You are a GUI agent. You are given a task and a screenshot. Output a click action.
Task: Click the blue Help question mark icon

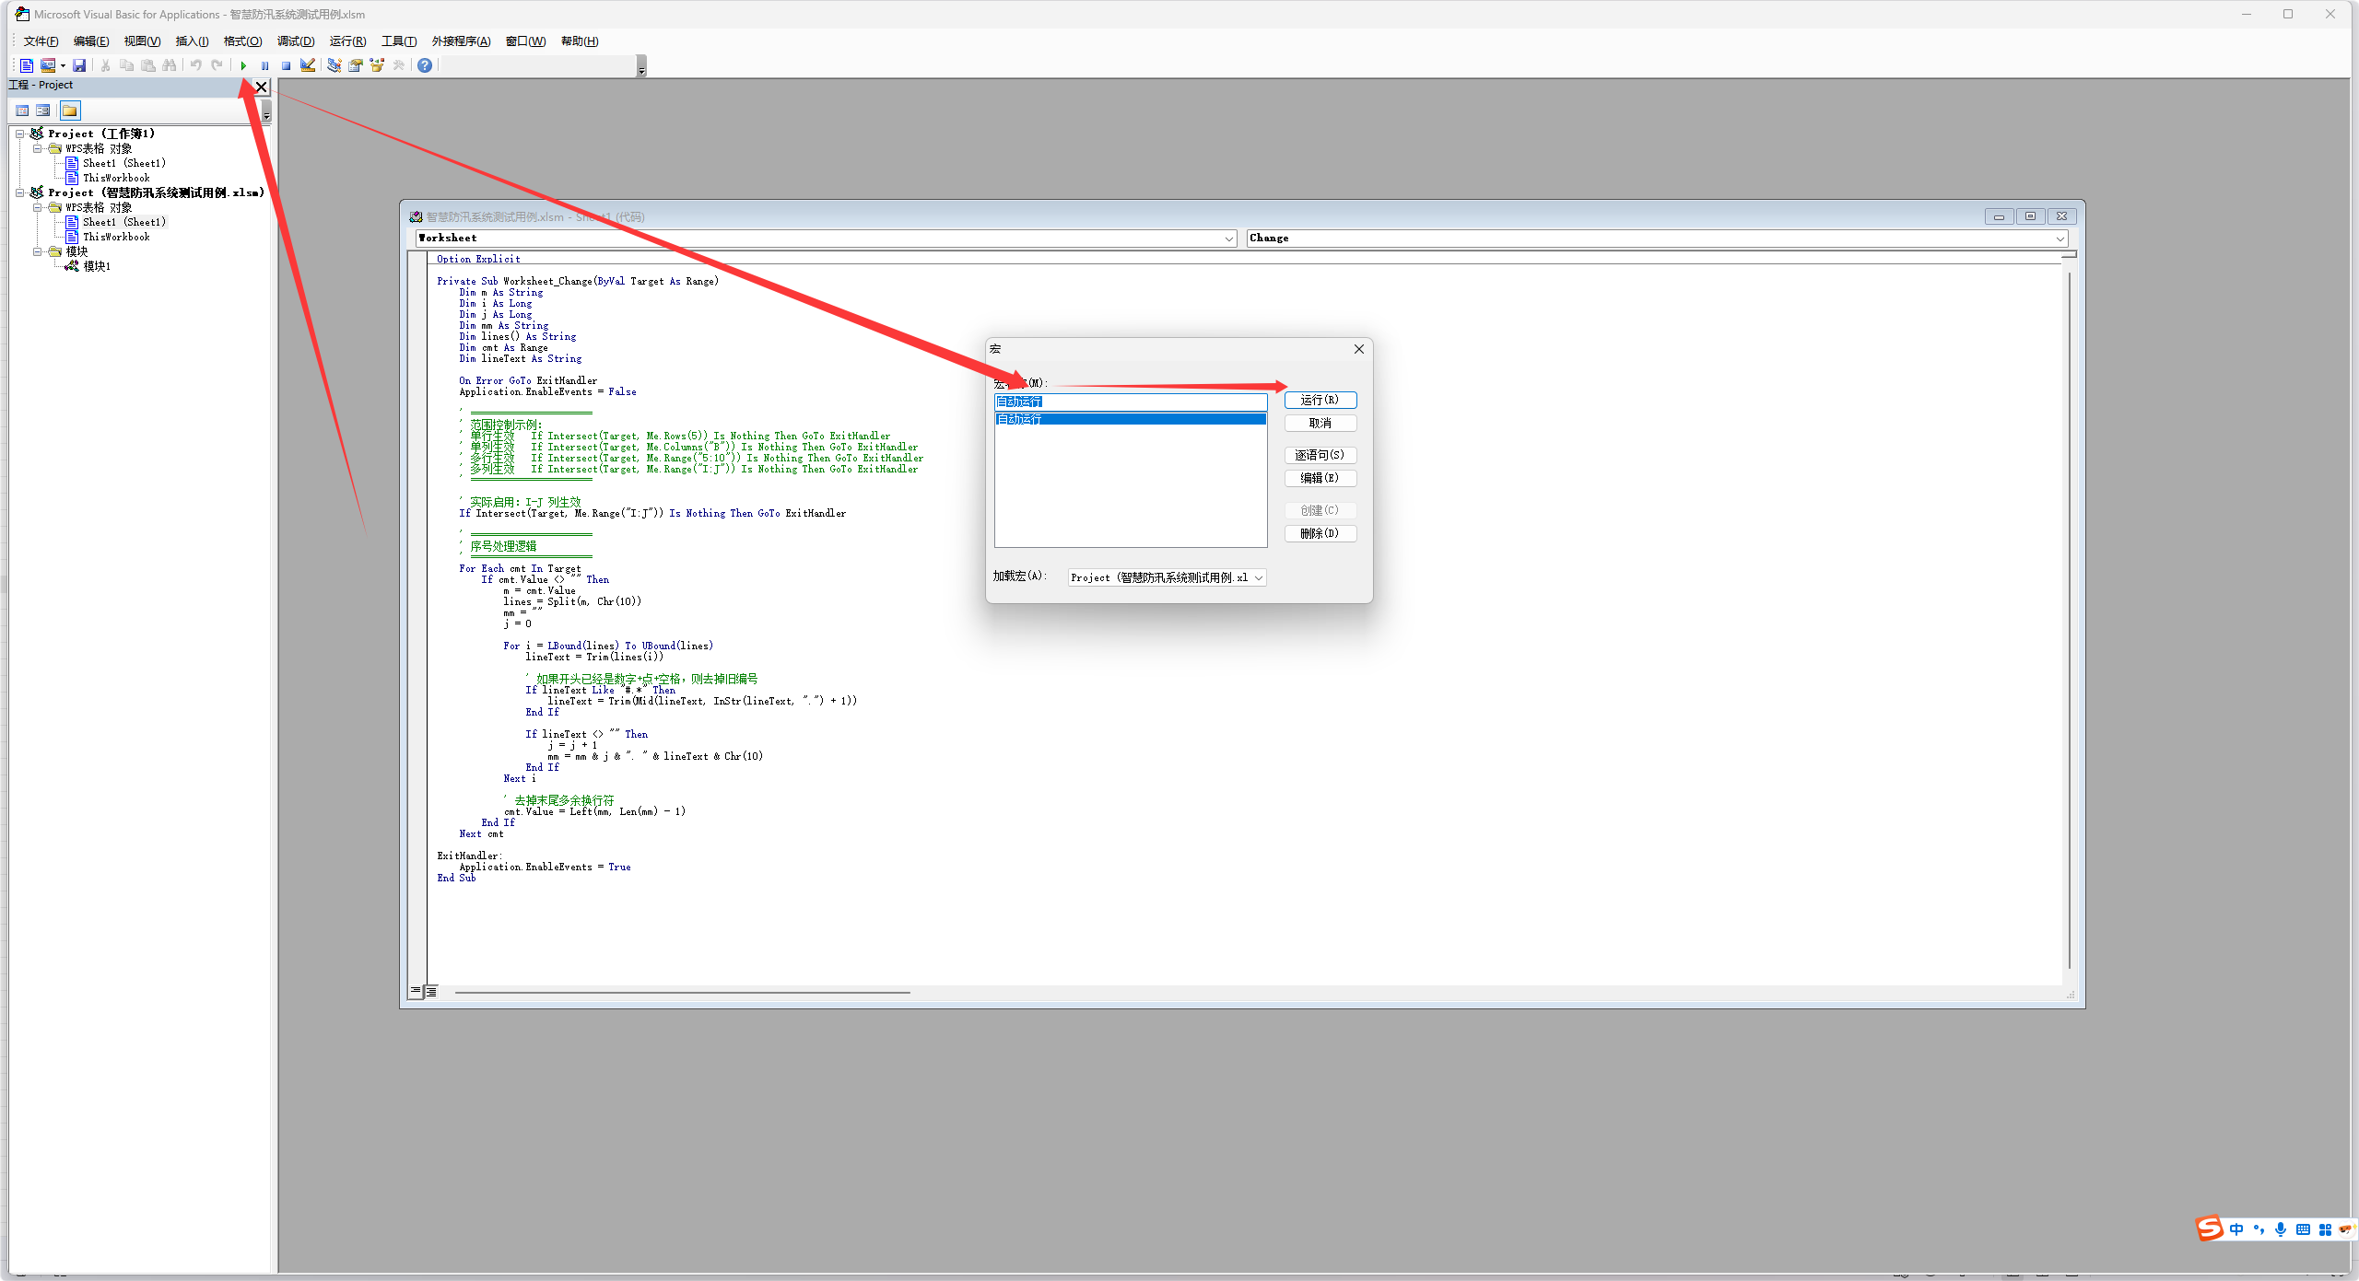pos(424,65)
